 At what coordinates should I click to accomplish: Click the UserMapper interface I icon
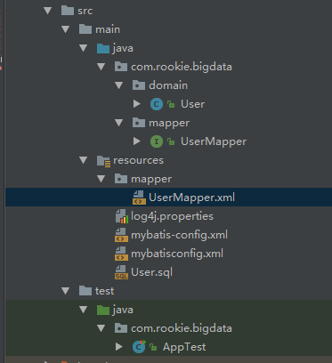pyautogui.click(x=157, y=141)
